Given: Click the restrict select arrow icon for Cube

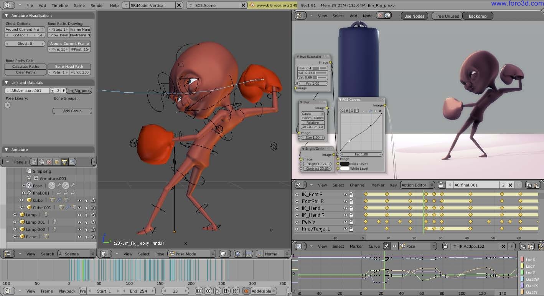Looking at the screenshot, I should (x=86, y=200).
